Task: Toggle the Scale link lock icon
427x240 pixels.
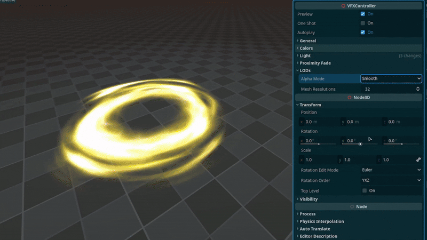Action: pyautogui.click(x=418, y=159)
